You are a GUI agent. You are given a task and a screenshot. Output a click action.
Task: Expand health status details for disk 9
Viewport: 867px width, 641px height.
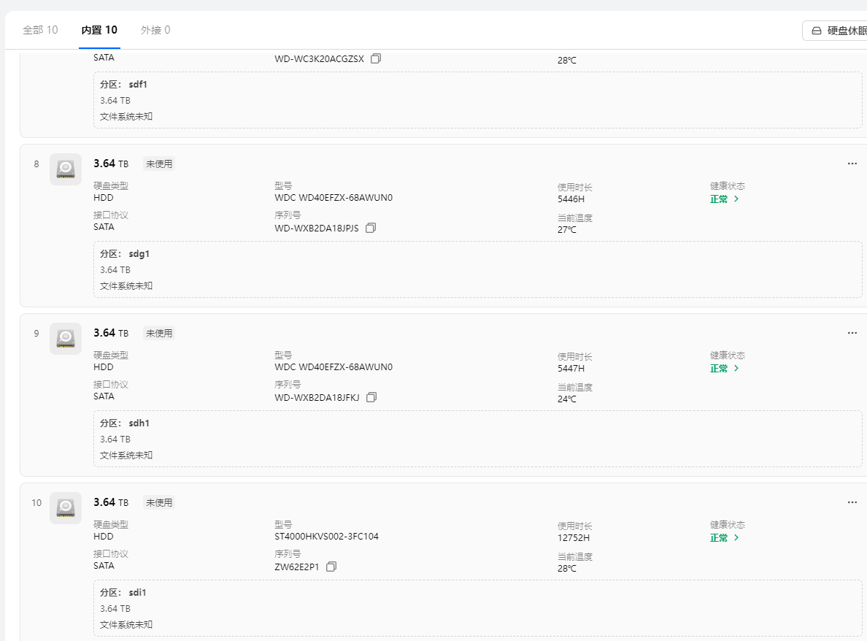(725, 368)
